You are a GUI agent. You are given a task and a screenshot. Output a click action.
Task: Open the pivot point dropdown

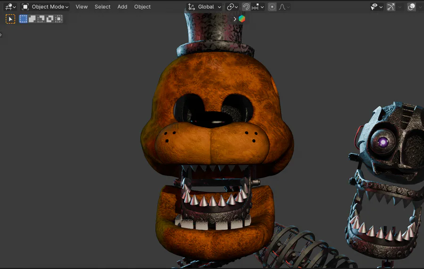pos(232,7)
